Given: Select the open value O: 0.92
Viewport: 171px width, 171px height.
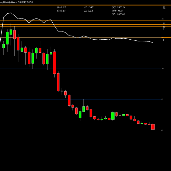Looking at the screenshot, I should coord(61,8).
